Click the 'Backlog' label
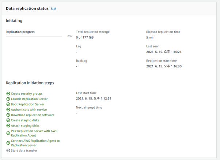 (81, 61)
